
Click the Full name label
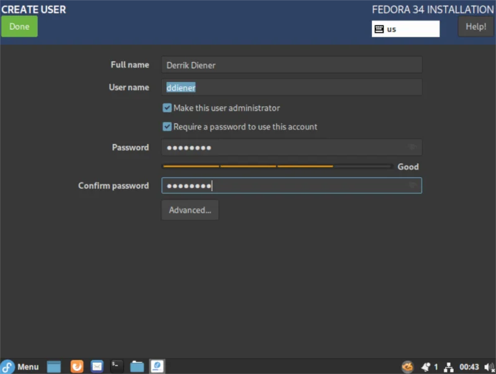(130, 65)
